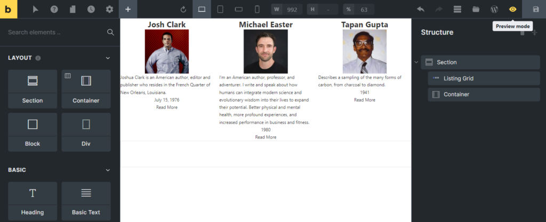546x222 pixels.
Task: Undo last change with back arrow
Action: (x=421, y=10)
